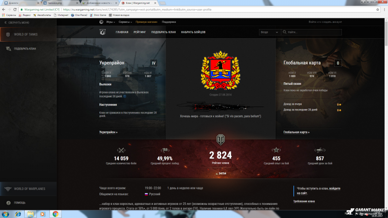Viewport: 388px width, 218px height.
Task: Click Chrome icon in taskbar
Action: (55, 214)
